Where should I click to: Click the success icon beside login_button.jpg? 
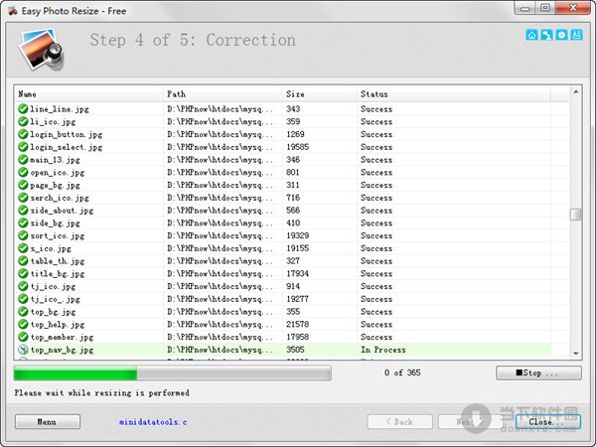click(x=23, y=134)
